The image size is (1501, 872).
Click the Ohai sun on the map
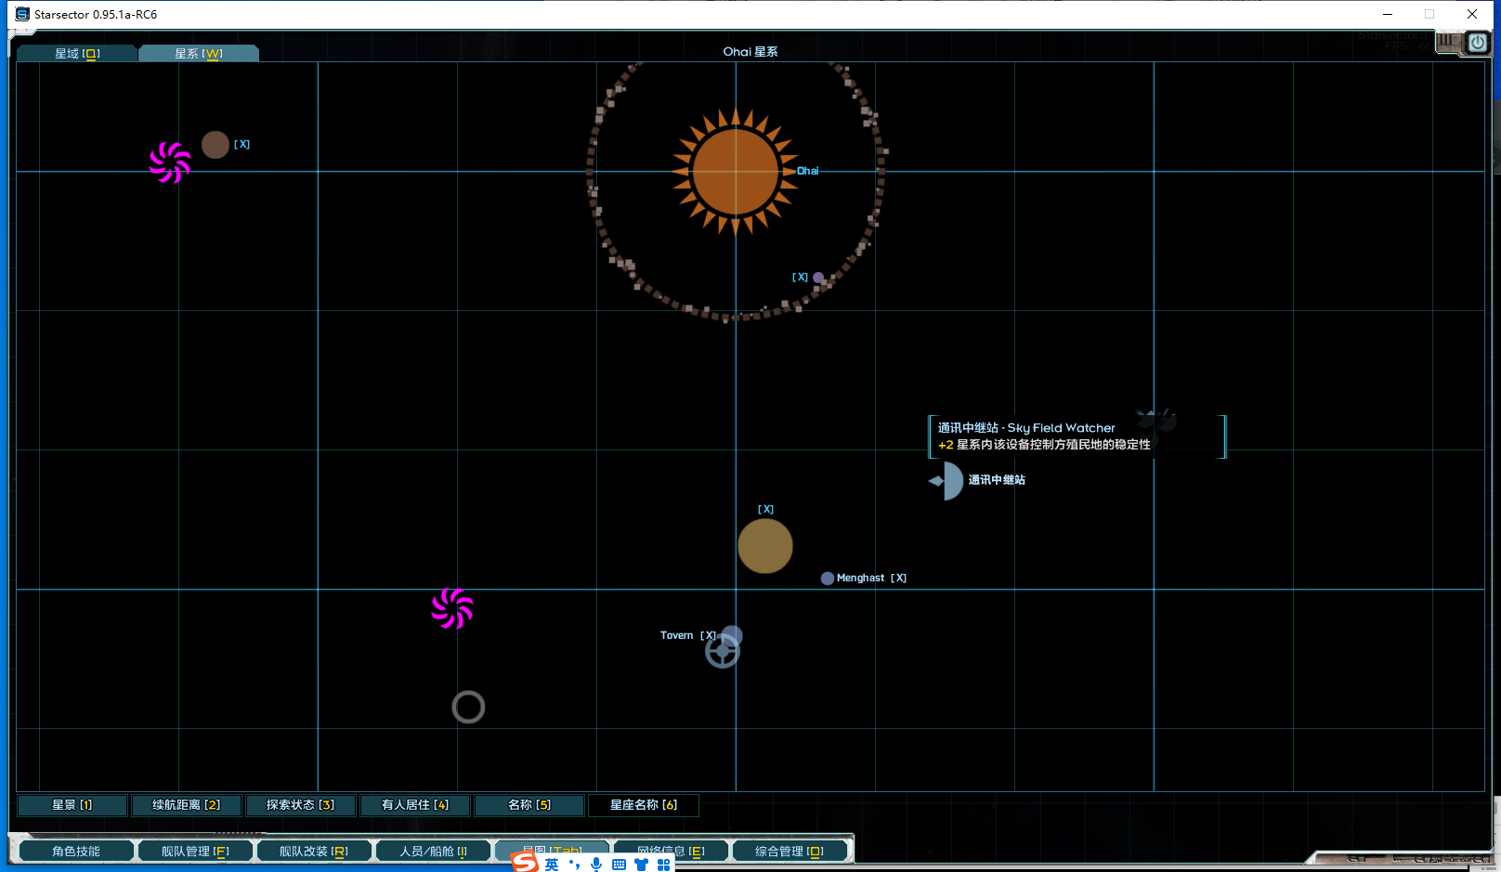[736, 172]
